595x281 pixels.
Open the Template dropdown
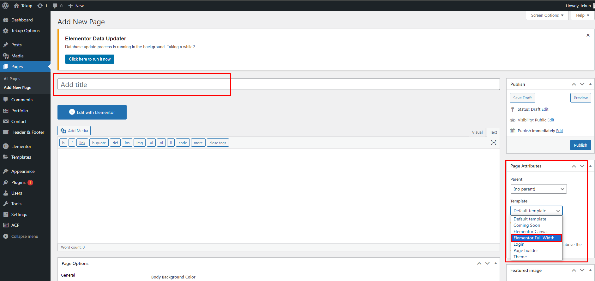point(536,211)
